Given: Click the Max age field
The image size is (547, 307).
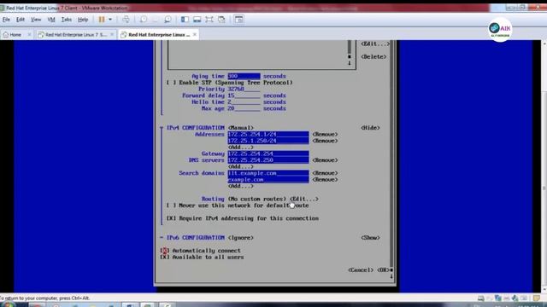Looking at the screenshot, I should pyautogui.click(x=244, y=108).
